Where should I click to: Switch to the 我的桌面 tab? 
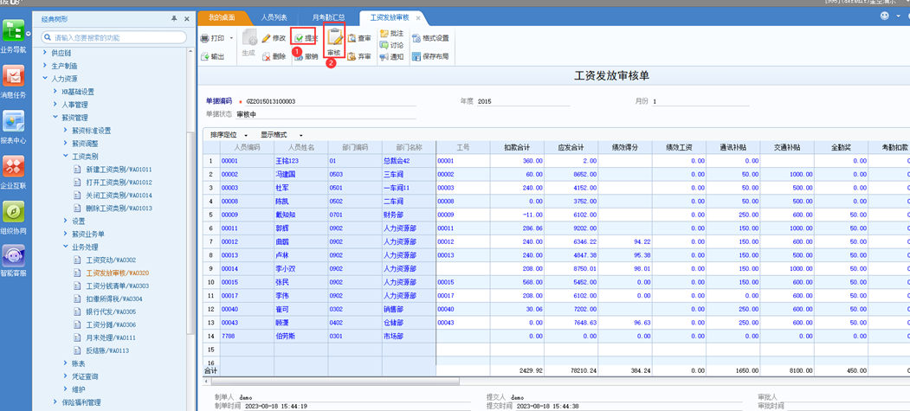coord(222,18)
